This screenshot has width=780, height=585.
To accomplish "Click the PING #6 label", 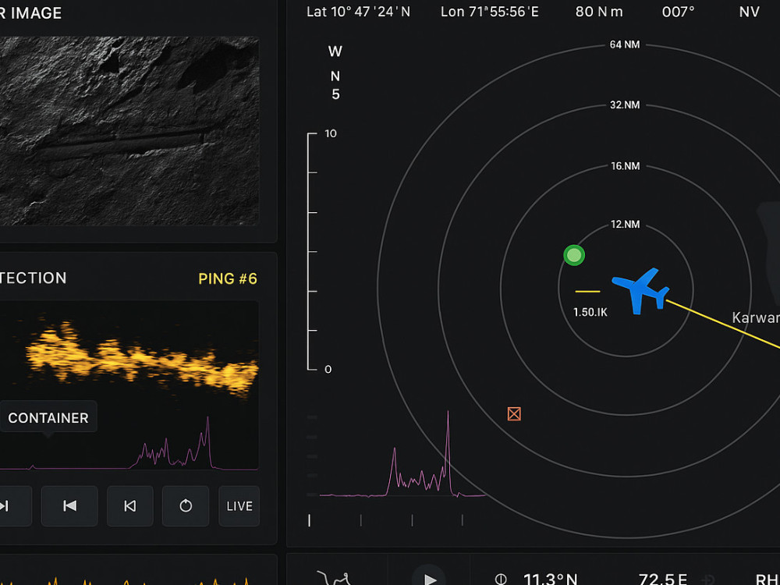I will 228,278.
